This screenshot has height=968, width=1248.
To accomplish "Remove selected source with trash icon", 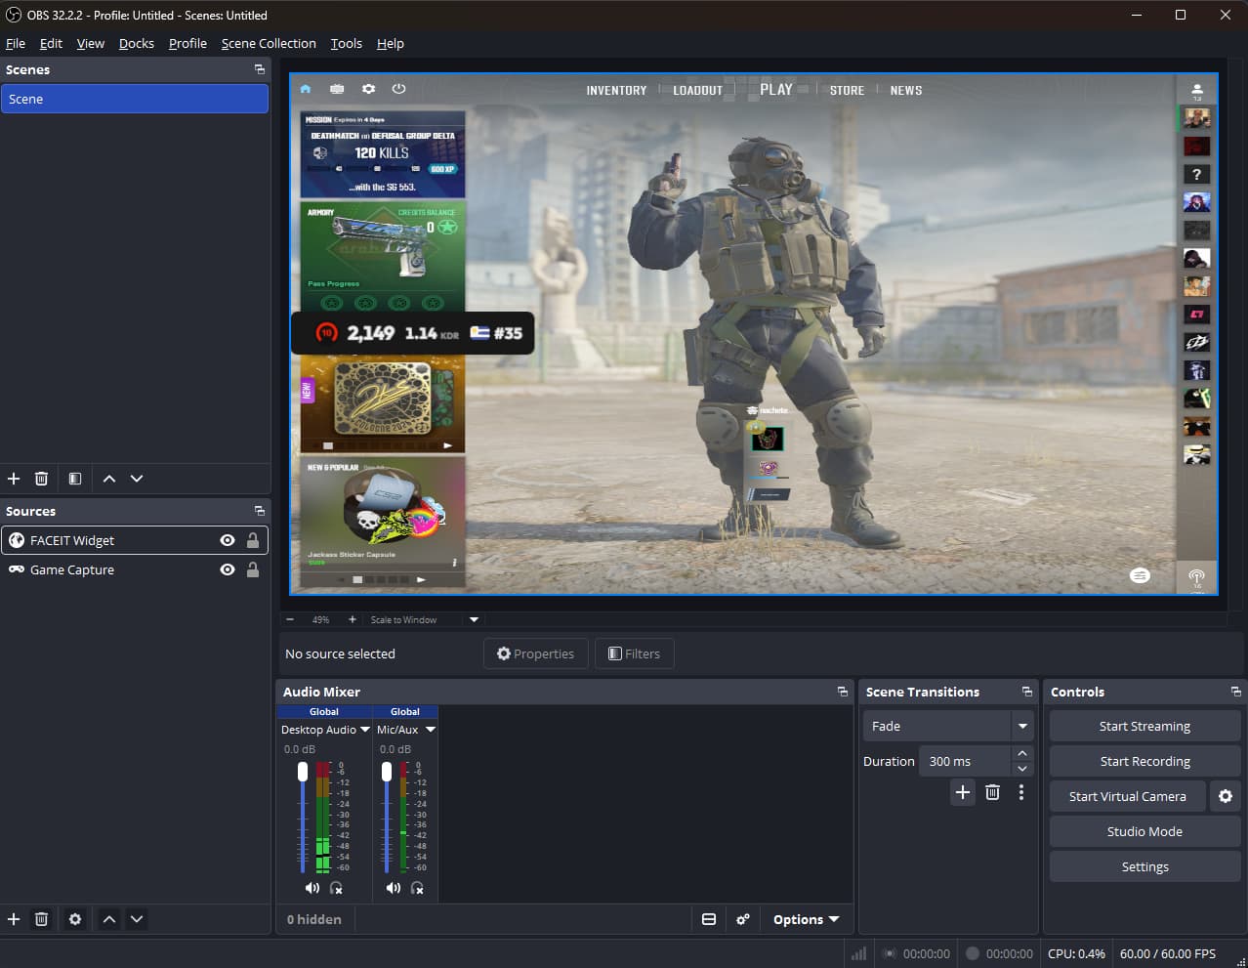I will pyautogui.click(x=41, y=919).
